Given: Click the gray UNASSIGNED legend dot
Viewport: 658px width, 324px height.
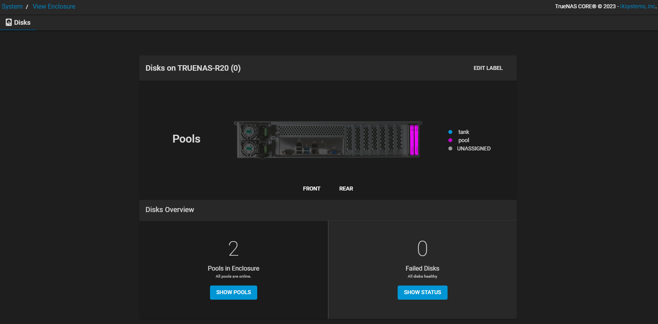Looking at the screenshot, I should (450, 148).
